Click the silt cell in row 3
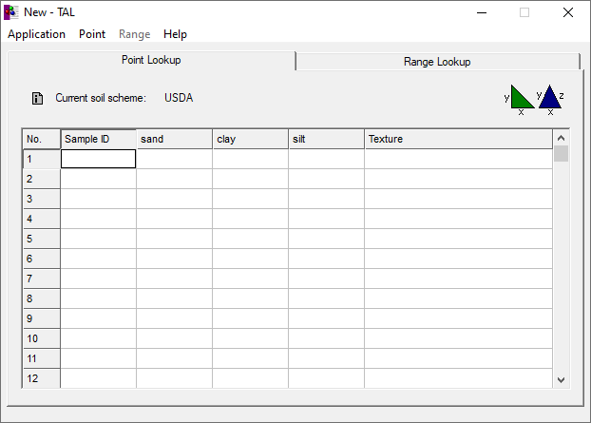The width and height of the screenshot is (591, 423). (x=327, y=199)
